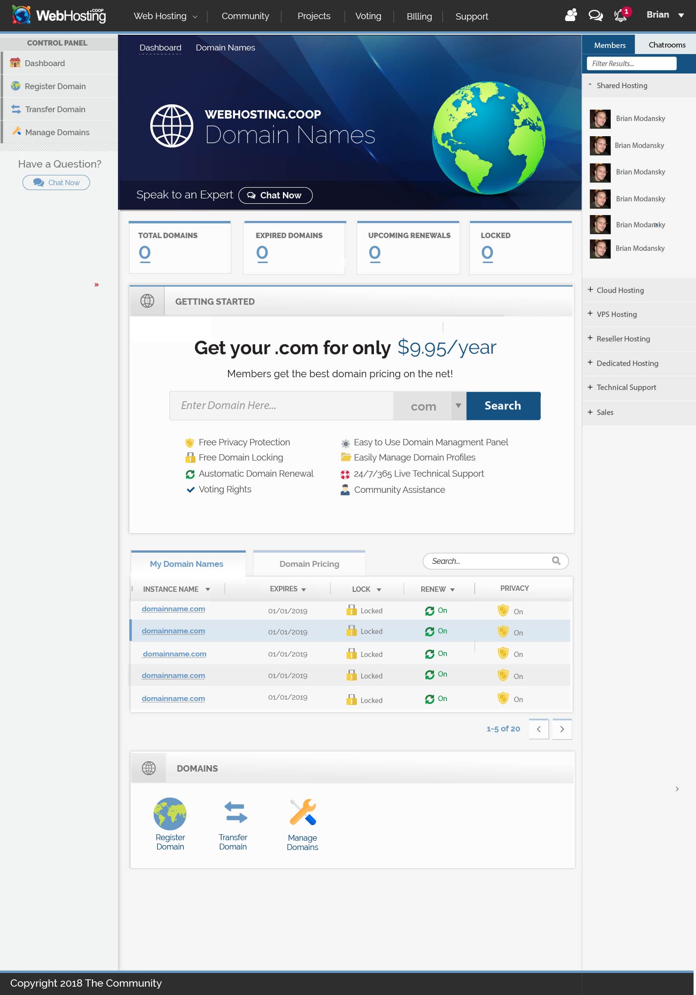Screen dimensions: 696x995
Task: Click Chat Now under Have a Question
Action: point(56,182)
